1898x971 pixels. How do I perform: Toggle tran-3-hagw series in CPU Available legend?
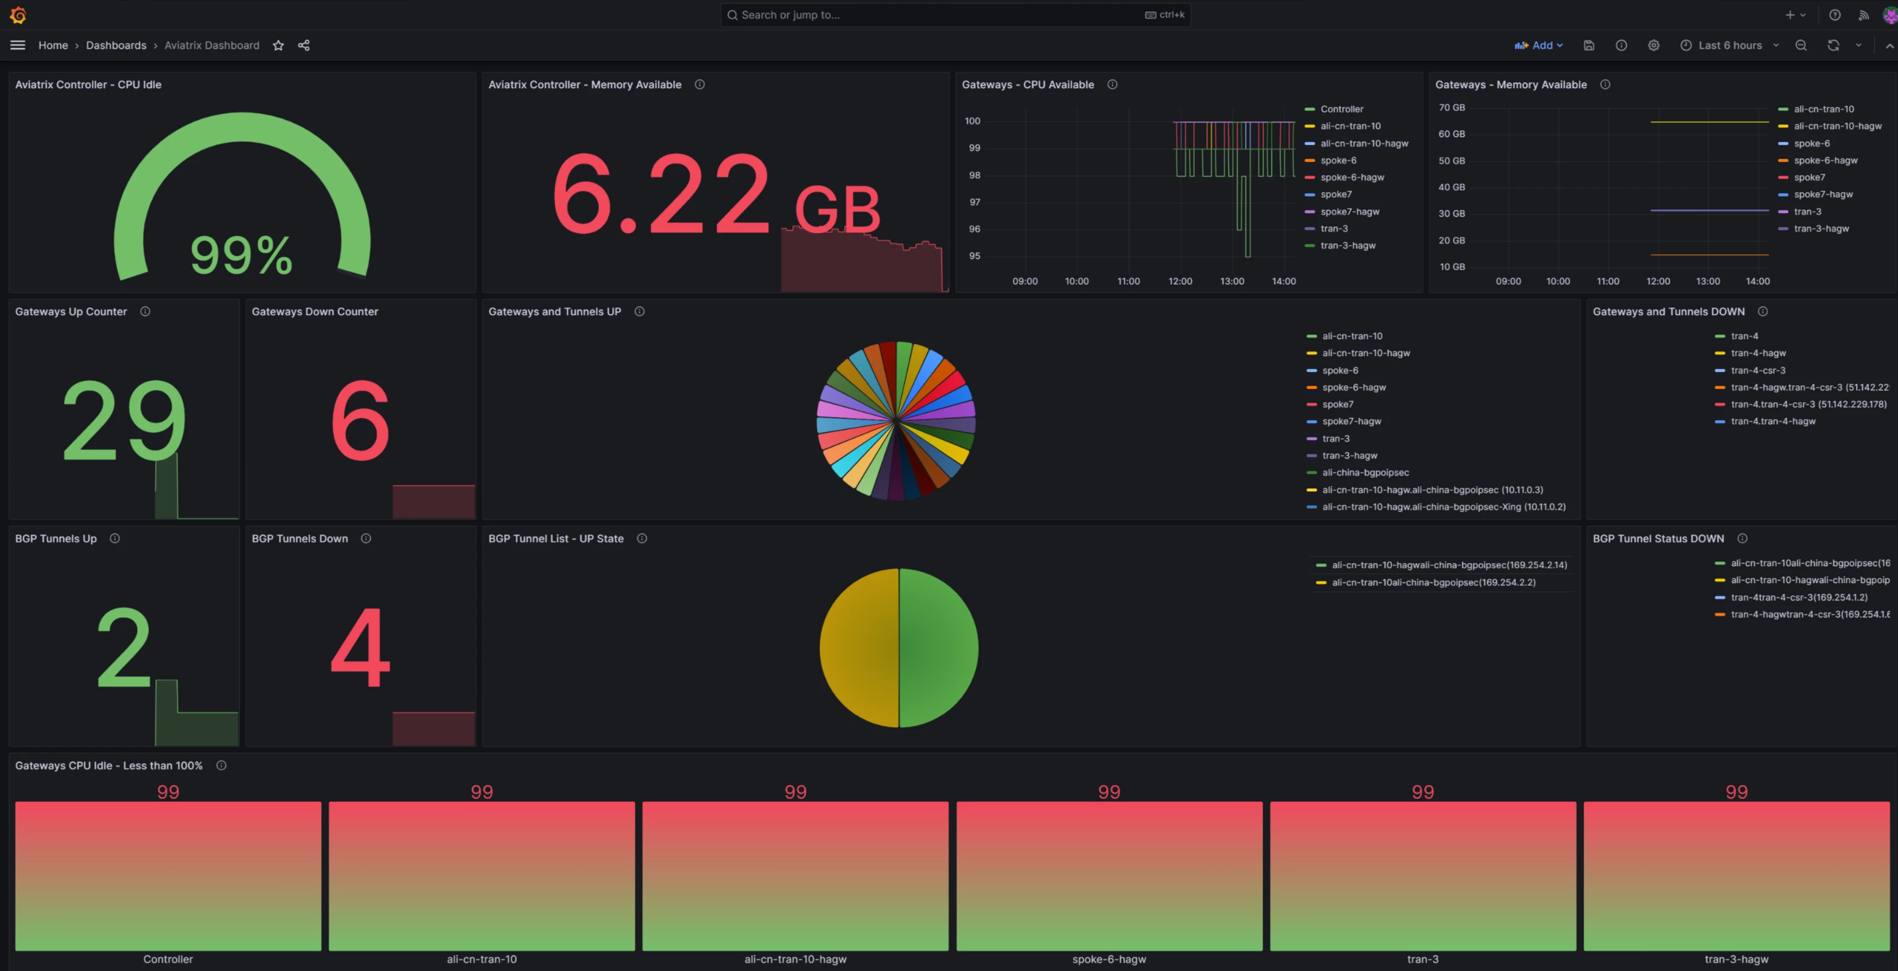pyautogui.click(x=1348, y=246)
